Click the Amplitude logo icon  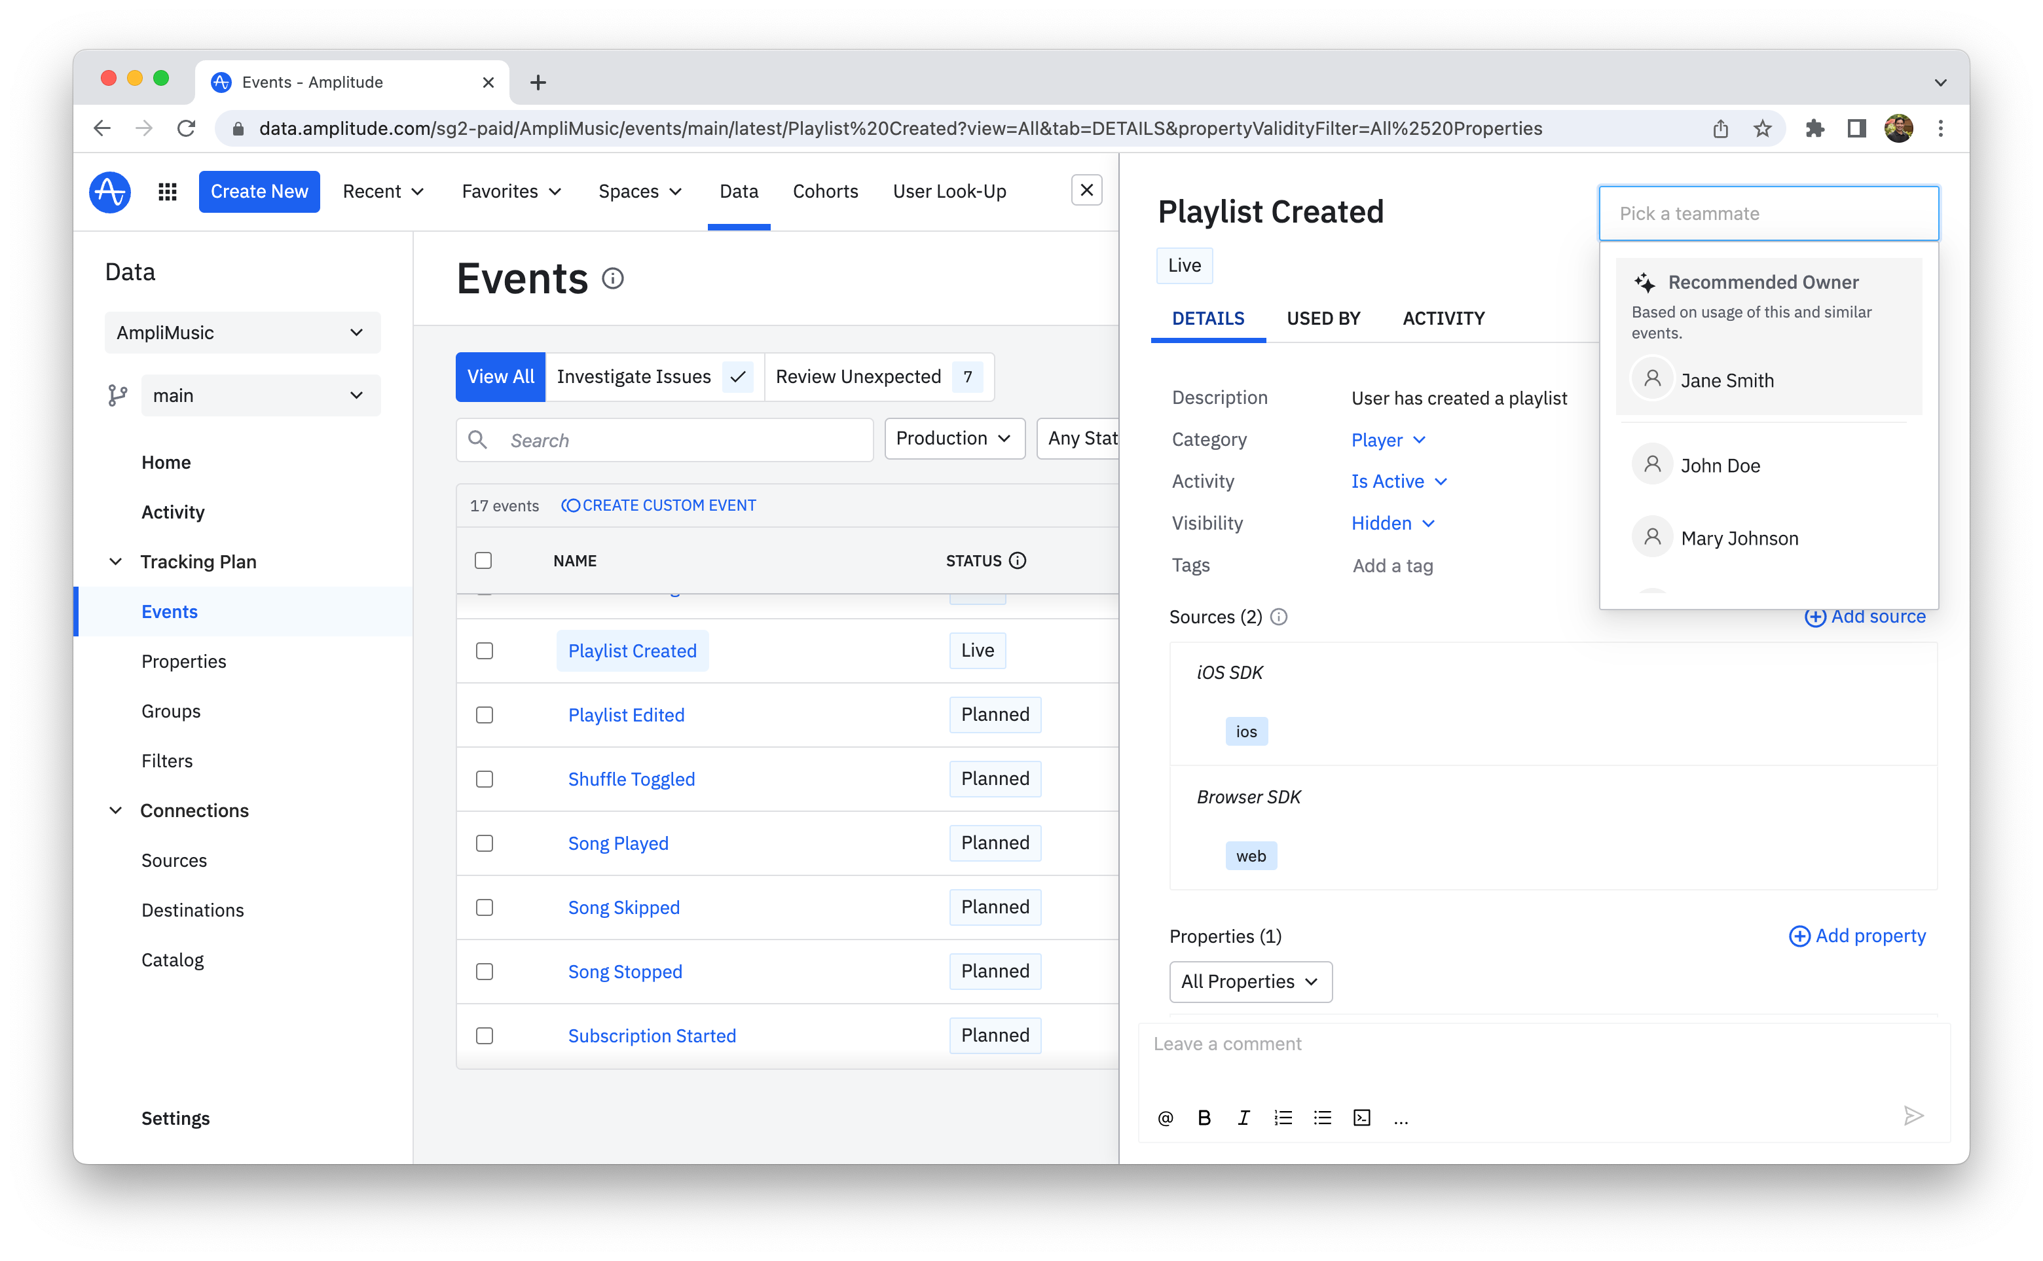(110, 192)
